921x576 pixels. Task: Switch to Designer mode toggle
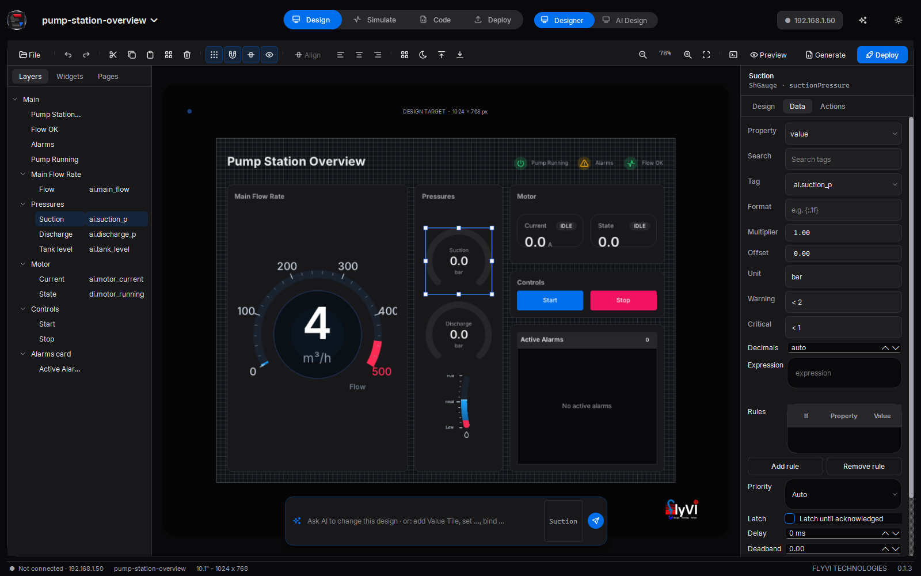tap(564, 20)
